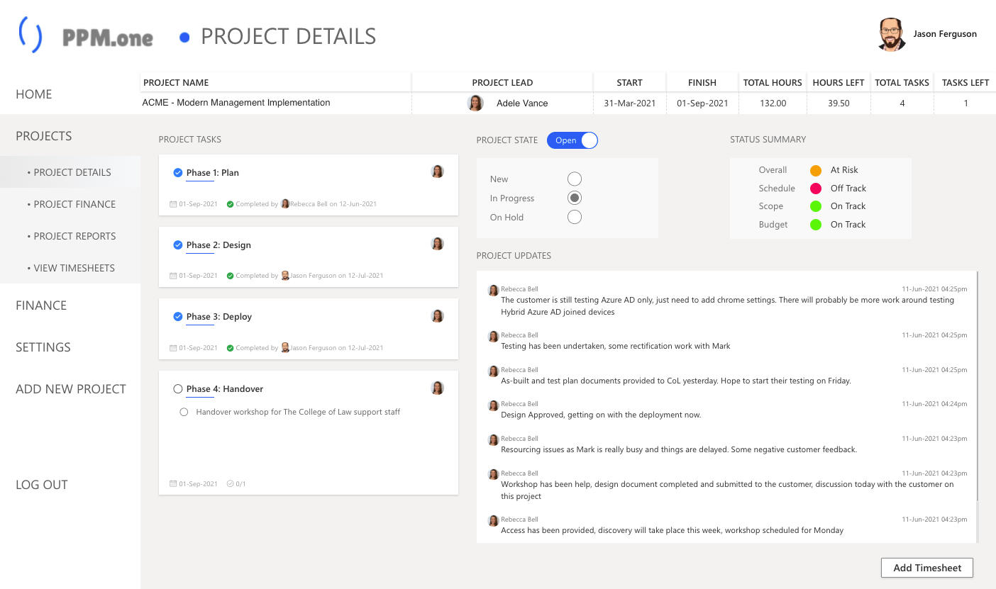Click the Add Timesheet button
The image size is (996, 589).
926,568
